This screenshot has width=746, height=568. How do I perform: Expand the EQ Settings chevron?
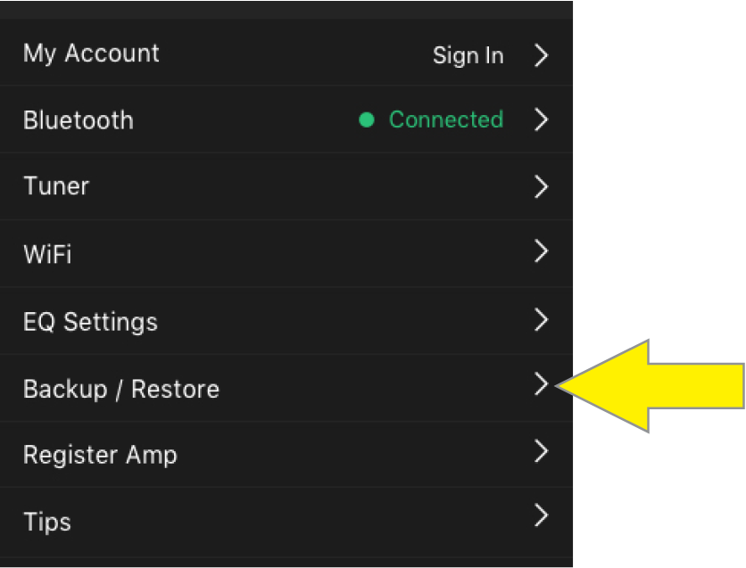tap(541, 318)
